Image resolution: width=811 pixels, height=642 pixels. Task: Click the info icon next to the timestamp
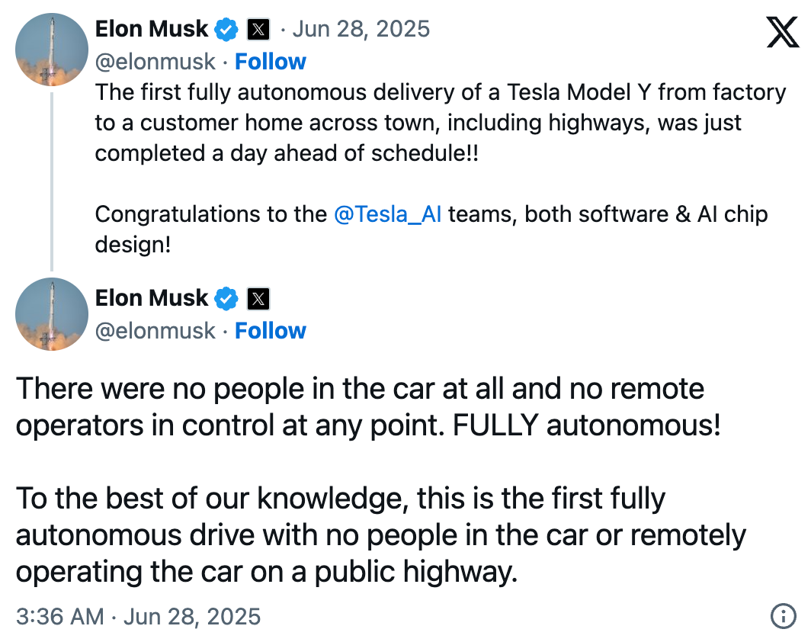783,616
